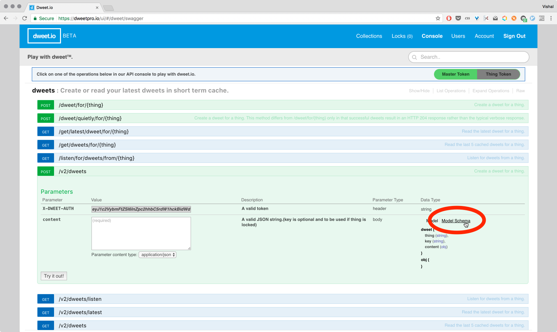Close the Dweet.io browser tab

(x=97, y=8)
